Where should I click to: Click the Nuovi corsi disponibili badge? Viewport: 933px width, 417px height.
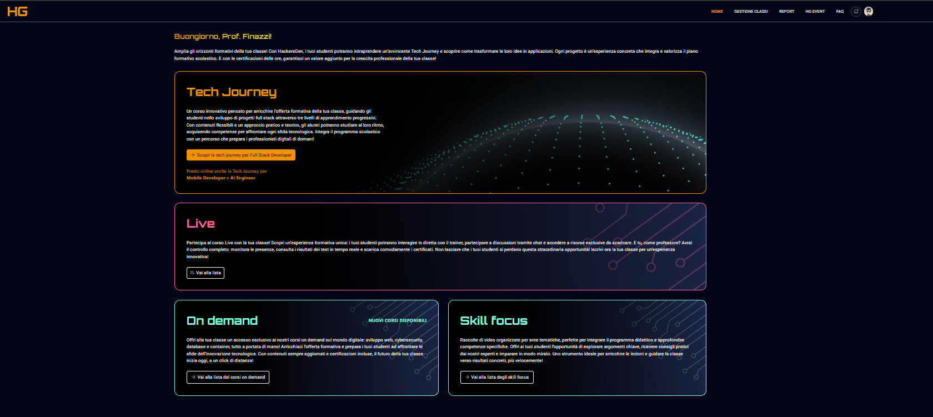pyautogui.click(x=397, y=321)
